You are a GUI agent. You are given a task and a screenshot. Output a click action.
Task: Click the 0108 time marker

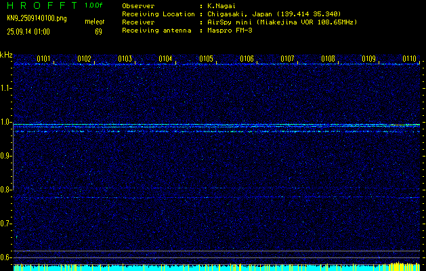328,59
